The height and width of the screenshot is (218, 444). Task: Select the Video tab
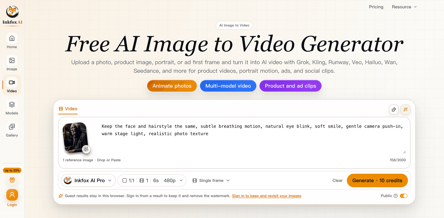pyautogui.click(x=68, y=109)
